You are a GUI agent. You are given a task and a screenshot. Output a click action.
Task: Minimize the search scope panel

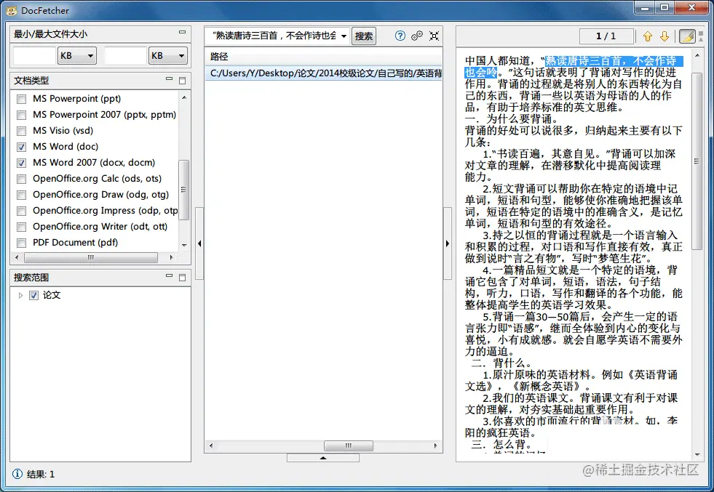(x=170, y=276)
